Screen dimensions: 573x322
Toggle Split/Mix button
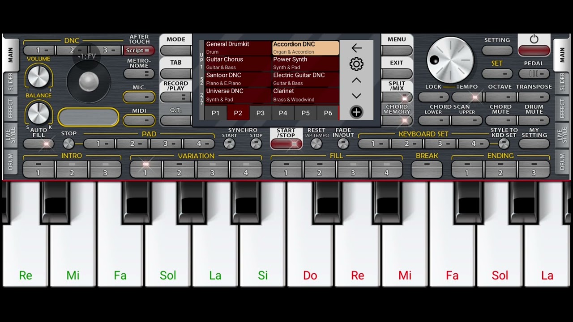[397, 97]
